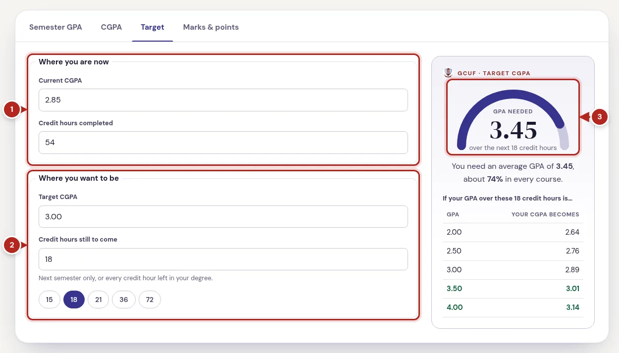Go to the Marks & points tab
This screenshot has height=353, width=619.
coord(211,27)
